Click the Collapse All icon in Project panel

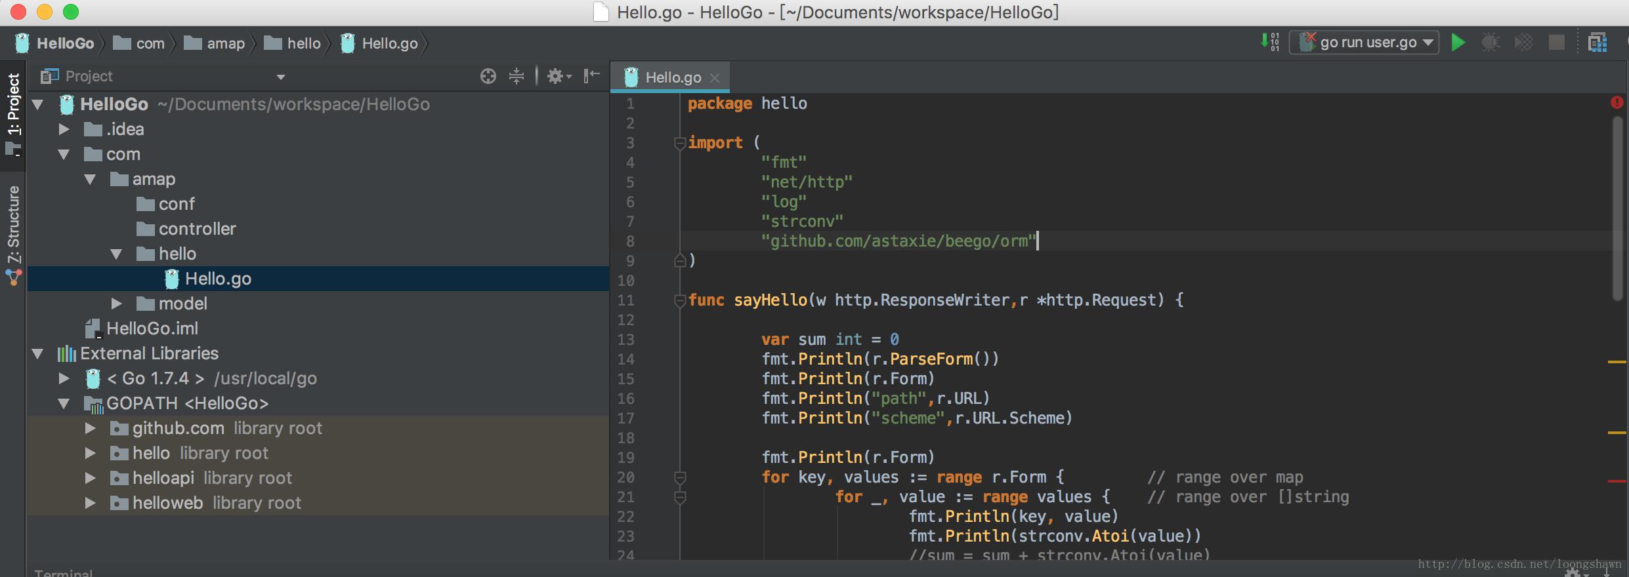tap(517, 77)
